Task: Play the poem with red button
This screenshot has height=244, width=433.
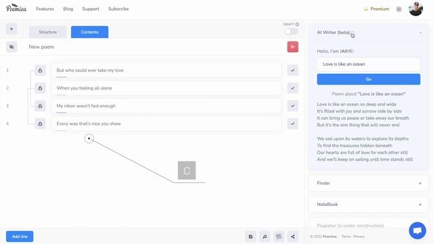Action: (x=293, y=47)
